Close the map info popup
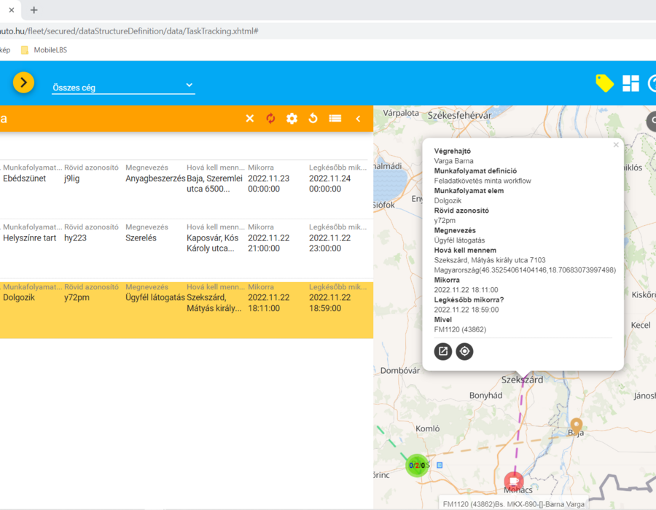 [x=616, y=145]
